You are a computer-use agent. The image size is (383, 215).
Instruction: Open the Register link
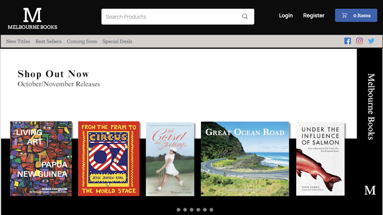point(313,16)
